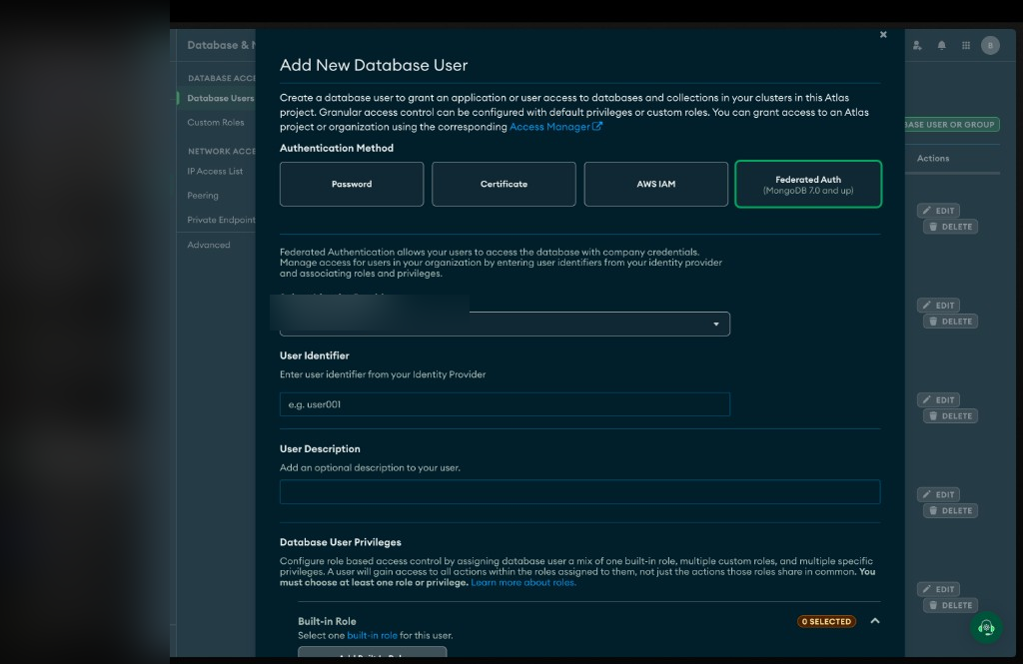
Task: Click the third row EDIT button
Action: (938, 399)
